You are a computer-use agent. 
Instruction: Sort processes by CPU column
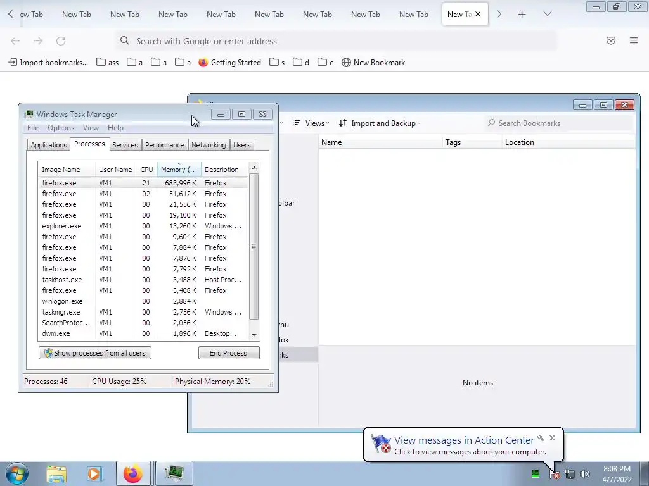(146, 170)
